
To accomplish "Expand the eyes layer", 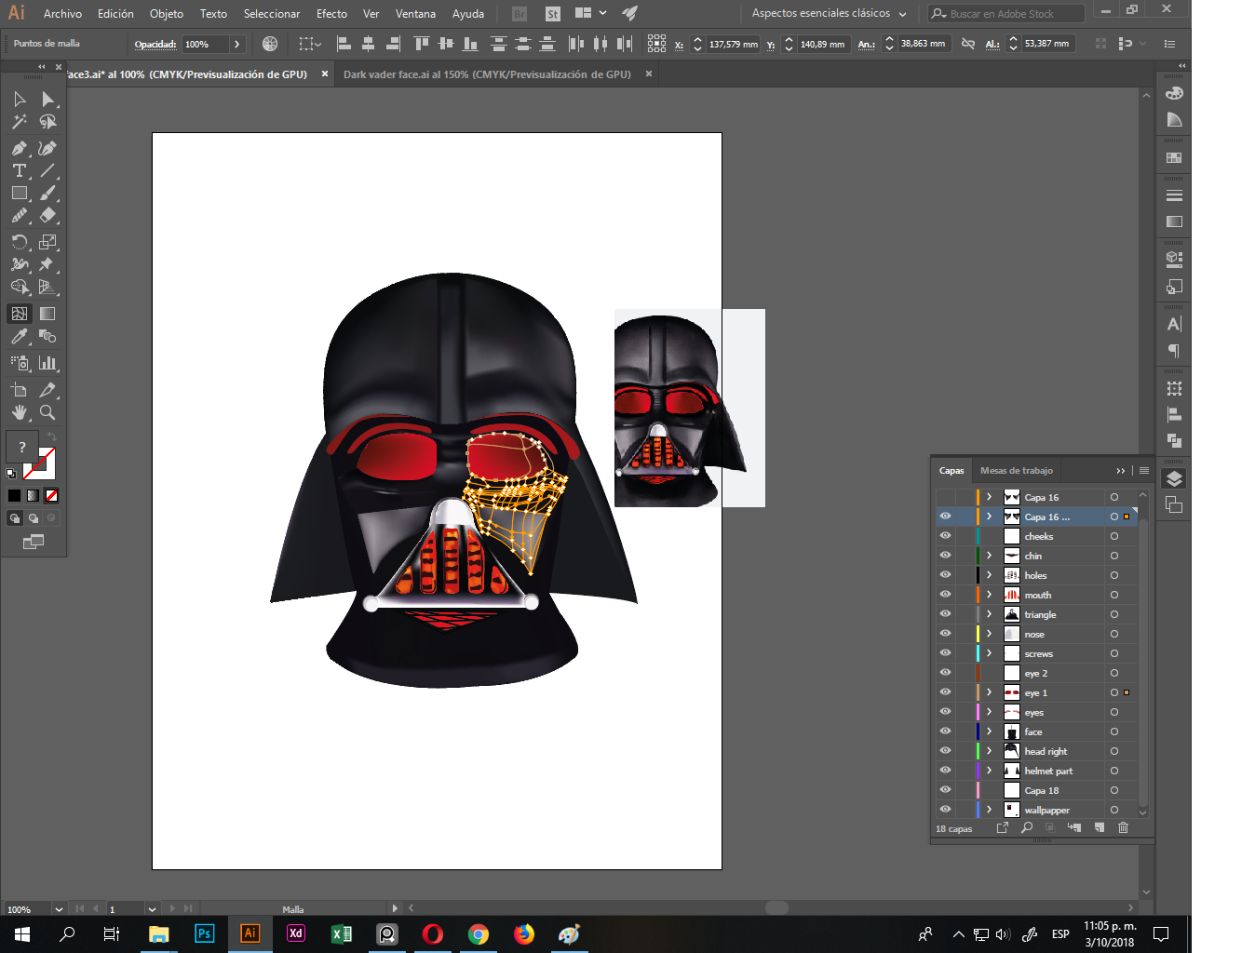I will tap(989, 712).
